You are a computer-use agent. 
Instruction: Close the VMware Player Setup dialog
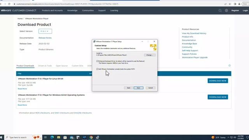(154, 42)
